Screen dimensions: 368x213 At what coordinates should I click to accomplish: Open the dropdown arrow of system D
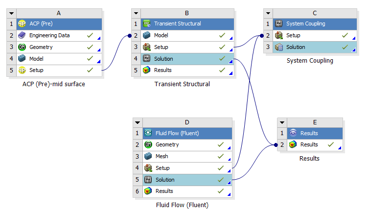coord(138,122)
